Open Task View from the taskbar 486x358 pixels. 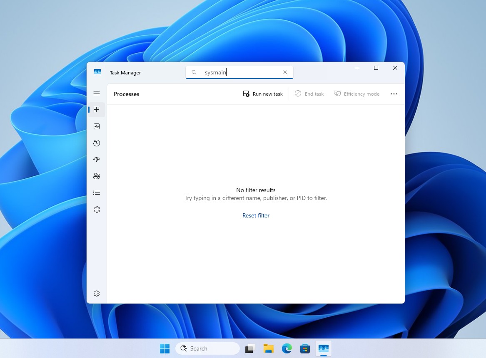click(x=250, y=348)
